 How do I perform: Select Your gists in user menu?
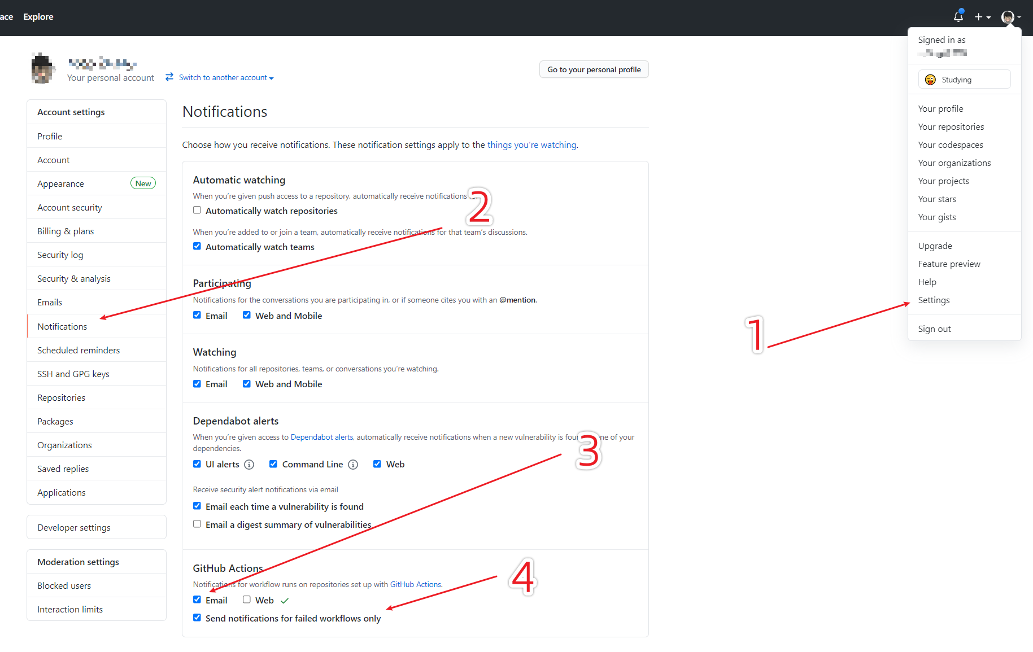click(965, 217)
